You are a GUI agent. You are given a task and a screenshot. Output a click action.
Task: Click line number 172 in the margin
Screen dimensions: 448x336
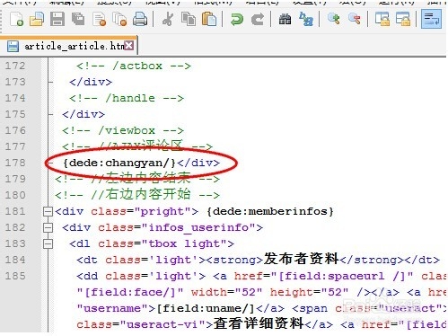coord(15,66)
